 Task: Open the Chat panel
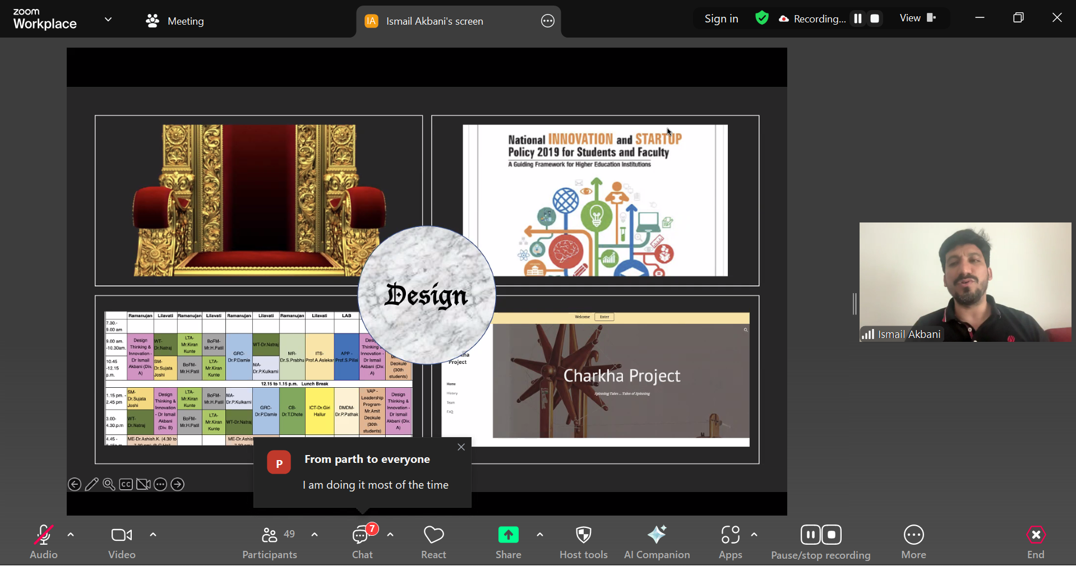pos(362,541)
